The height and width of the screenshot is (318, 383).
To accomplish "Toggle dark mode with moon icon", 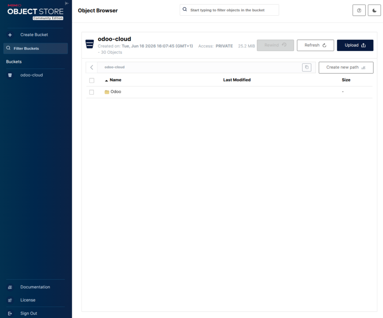I will (375, 10).
